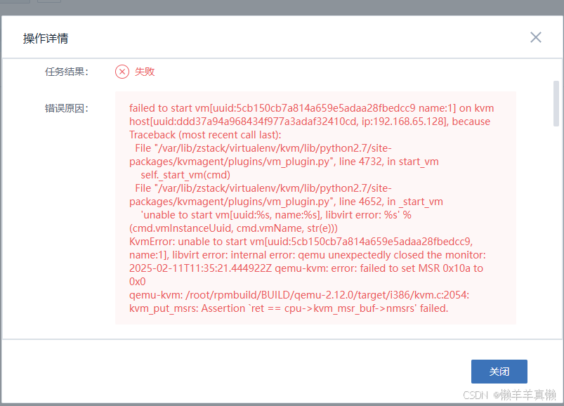The height and width of the screenshot is (406, 564).
Task: Click 'Traceback (most recent call last):' line
Action: [x=205, y=135]
